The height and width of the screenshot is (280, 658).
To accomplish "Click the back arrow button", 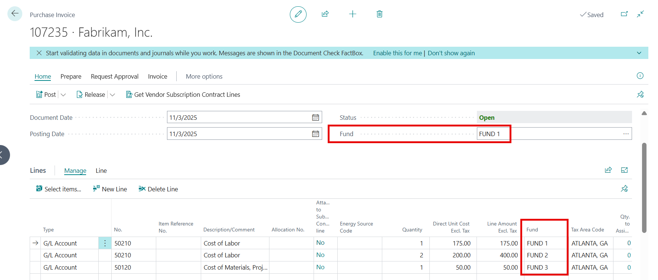I will click(x=15, y=14).
